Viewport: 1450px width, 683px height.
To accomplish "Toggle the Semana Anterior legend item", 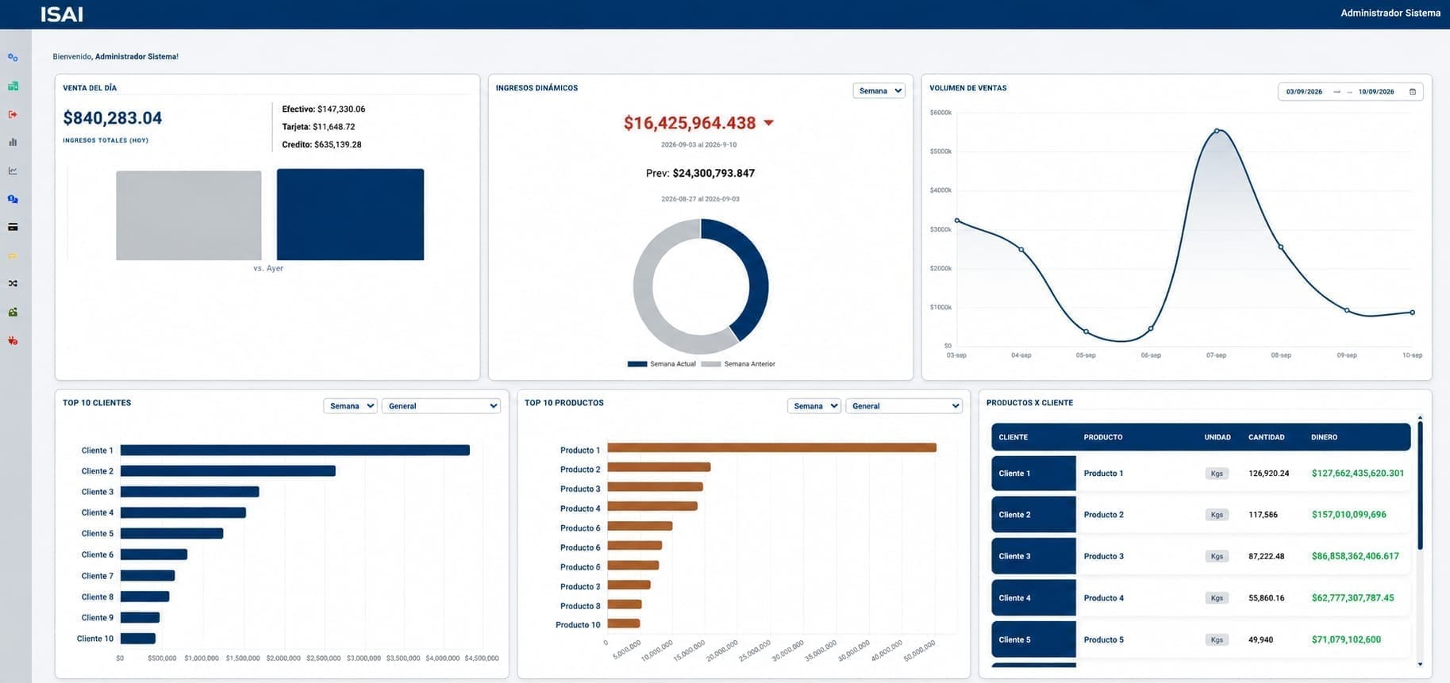I will tap(738, 364).
